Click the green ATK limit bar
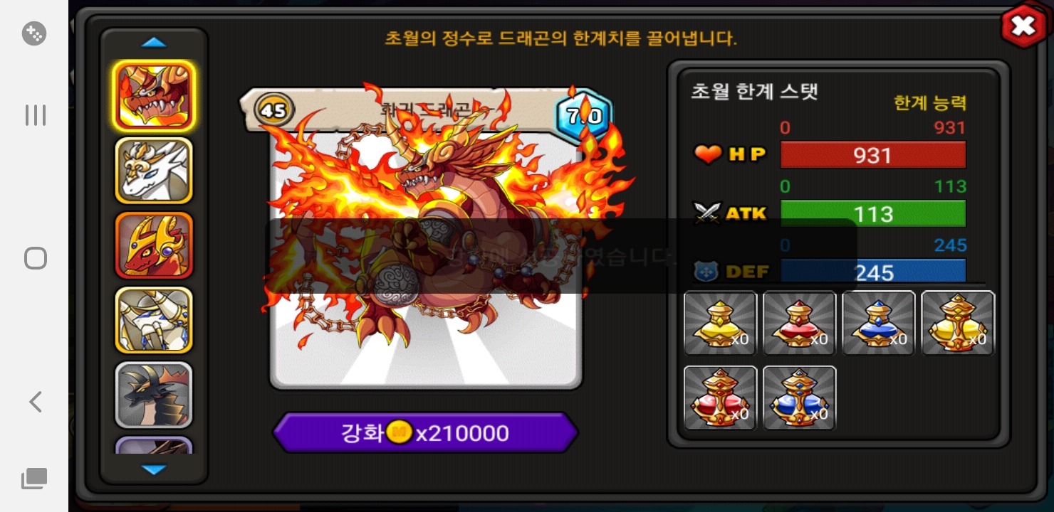1054x512 pixels. [x=873, y=214]
